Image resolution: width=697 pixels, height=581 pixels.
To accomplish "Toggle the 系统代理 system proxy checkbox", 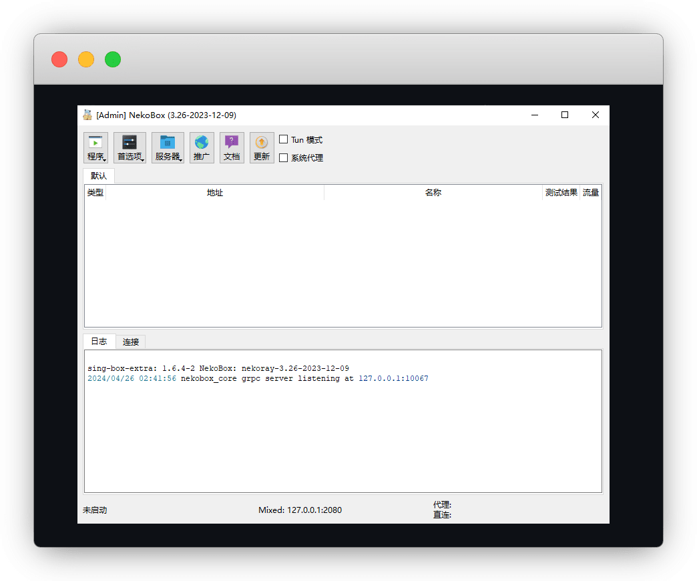I will [x=284, y=158].
